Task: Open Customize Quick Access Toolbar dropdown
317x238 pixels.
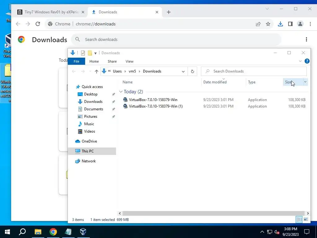Action: (x=95, y=53)
